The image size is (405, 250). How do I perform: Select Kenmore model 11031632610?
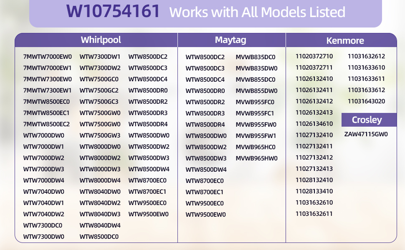coord(314,202)
